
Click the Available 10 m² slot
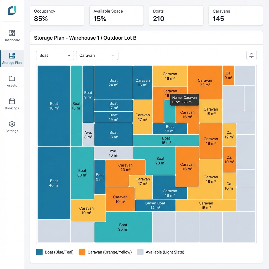click(x=113, y=153)
